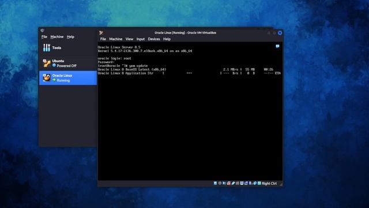Open File menu in VirtualBox Manager window
Image resolution: width=369 pixels, height=208 pixels.
(44, 37)
